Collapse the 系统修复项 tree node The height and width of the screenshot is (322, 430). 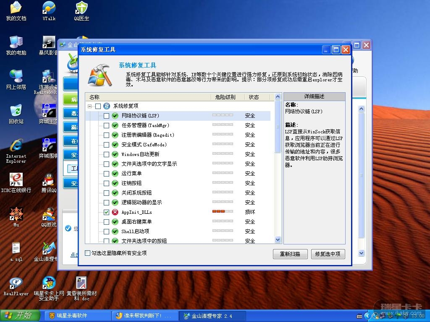pyautogui.click(x=90, y=106)
